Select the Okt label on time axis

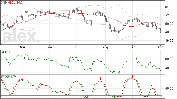(x=160, y=47)
